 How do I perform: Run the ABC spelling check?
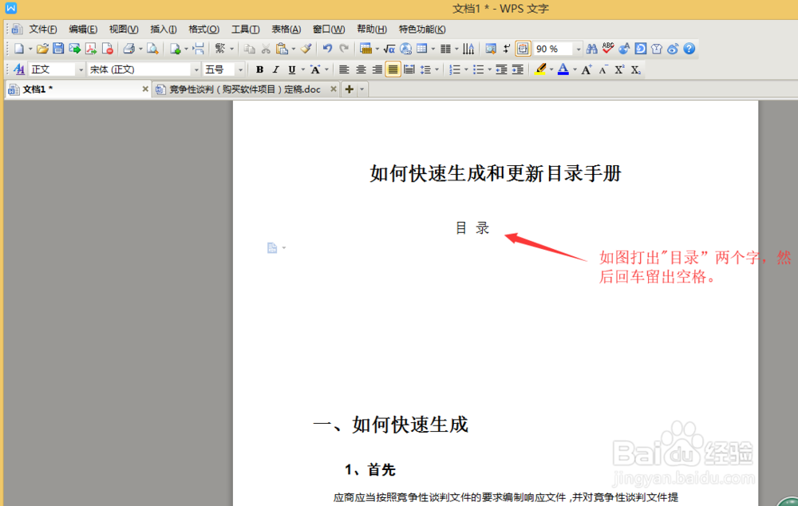point(607,49)
